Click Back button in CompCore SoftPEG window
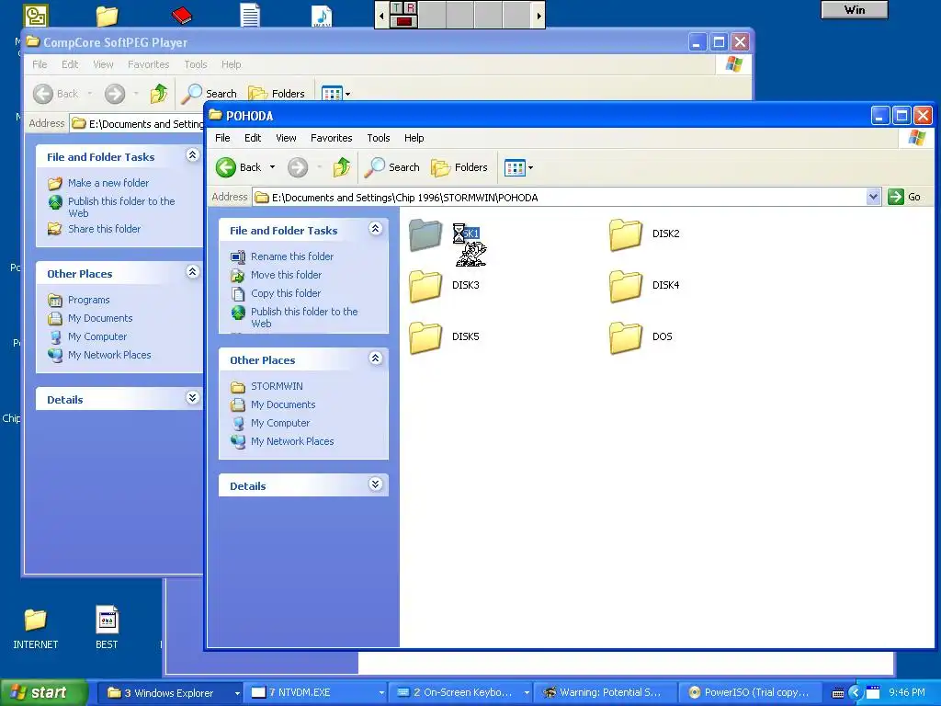The height and width of the screenshot is (706, 941). (56, 94)
